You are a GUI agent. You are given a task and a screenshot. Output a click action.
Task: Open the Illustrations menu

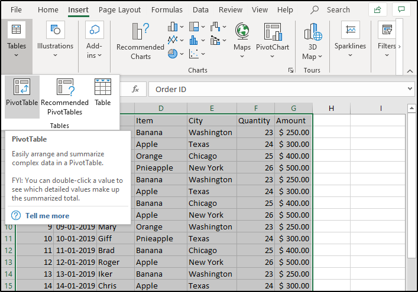click(55, 40)
